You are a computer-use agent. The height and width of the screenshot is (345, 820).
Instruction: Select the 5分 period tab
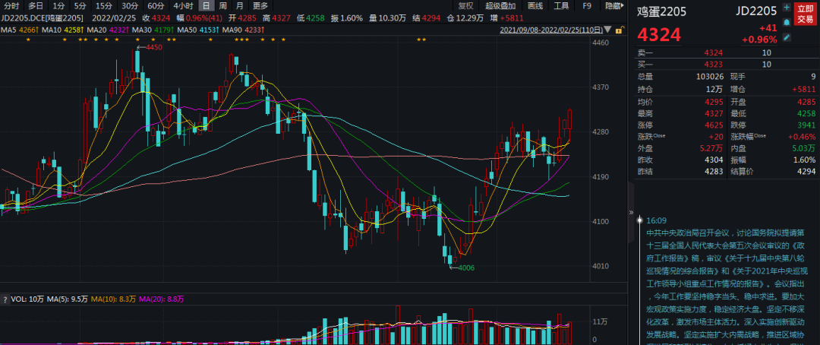pos(80,6)
